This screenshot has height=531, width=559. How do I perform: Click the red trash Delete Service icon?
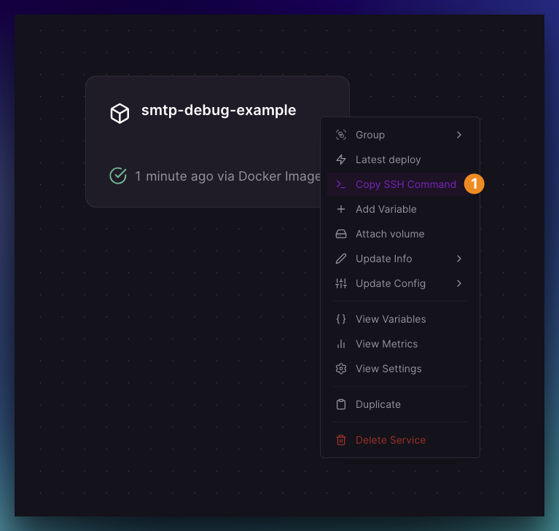tap(341, 440)
